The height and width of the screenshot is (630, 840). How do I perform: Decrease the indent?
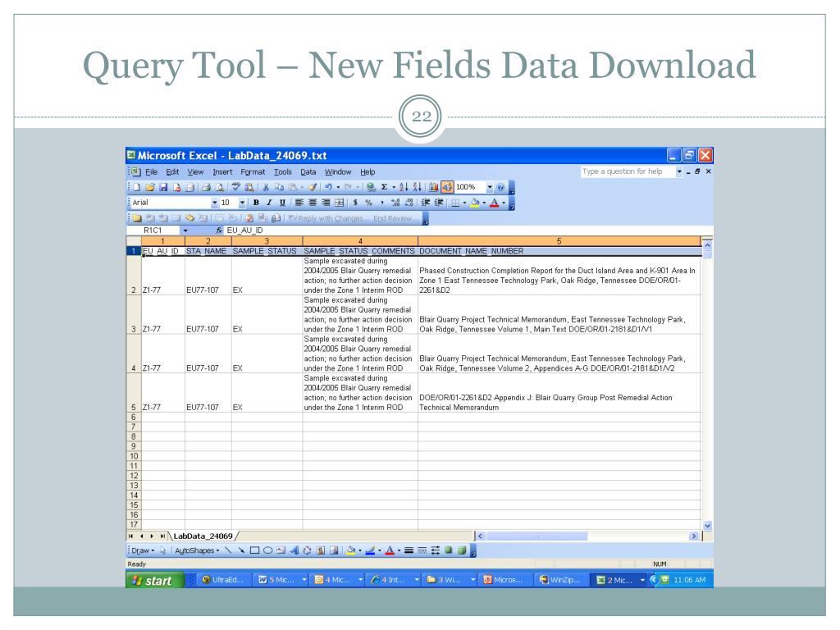(426, 203)
